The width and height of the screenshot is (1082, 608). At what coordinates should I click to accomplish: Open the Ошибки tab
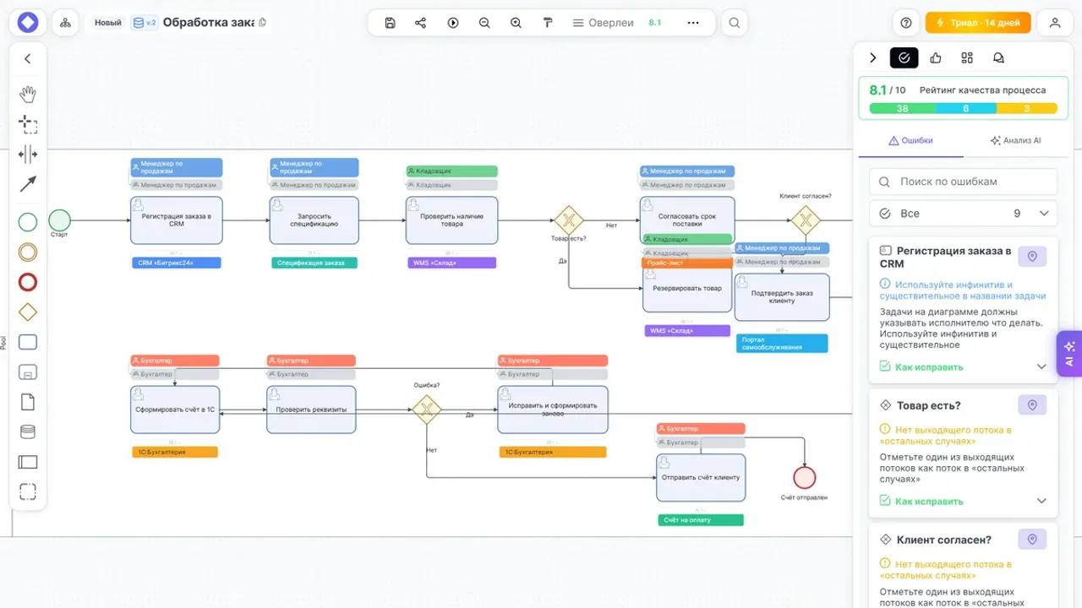tap(910, 140)
